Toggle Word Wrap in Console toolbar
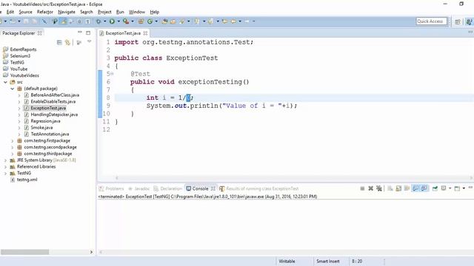The image size is (474, 266). (407, 188)
